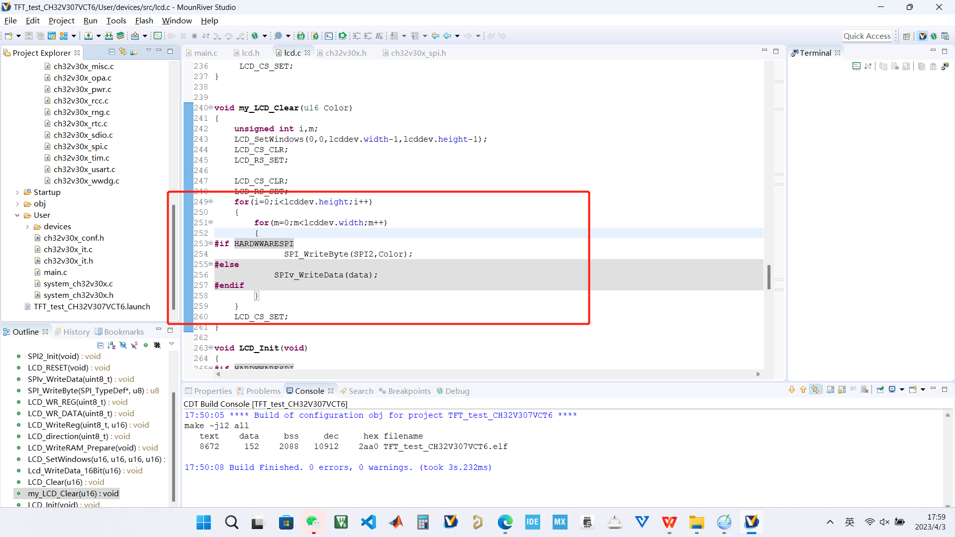The width and height of the screenshot is (955, 537).
Task: Open VS Code from the taskbar
Action: point(369,522)
